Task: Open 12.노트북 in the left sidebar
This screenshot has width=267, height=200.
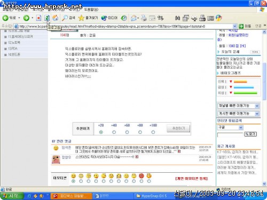Action: pos(14,43)
